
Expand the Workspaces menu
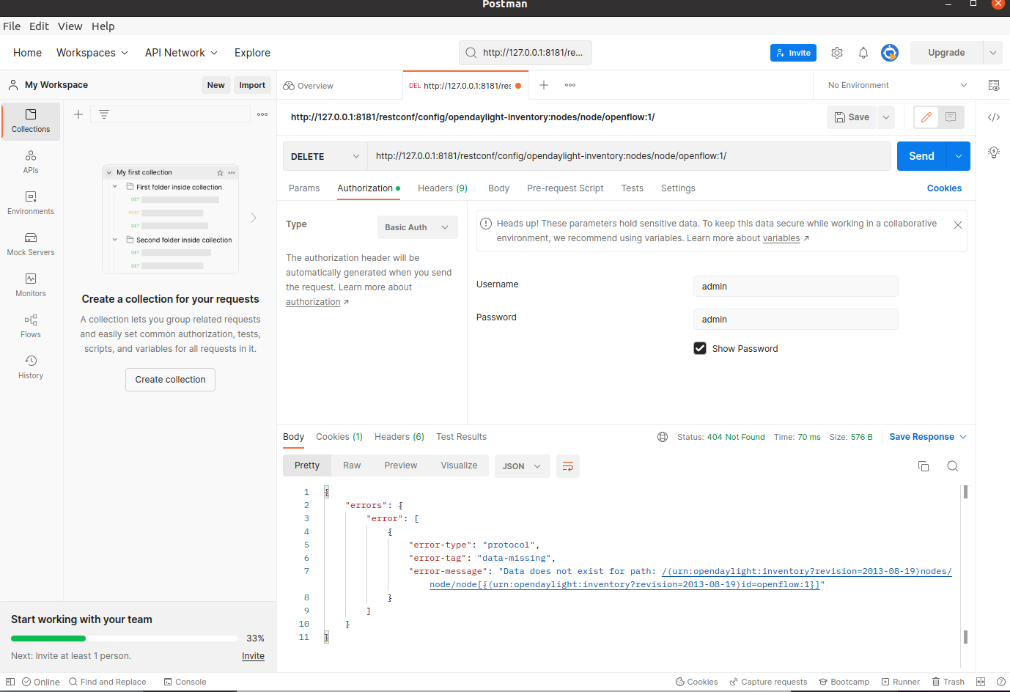point(92,53)
